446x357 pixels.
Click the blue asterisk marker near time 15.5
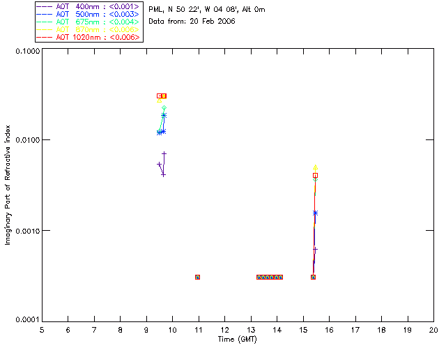click(x=315, y=213)
